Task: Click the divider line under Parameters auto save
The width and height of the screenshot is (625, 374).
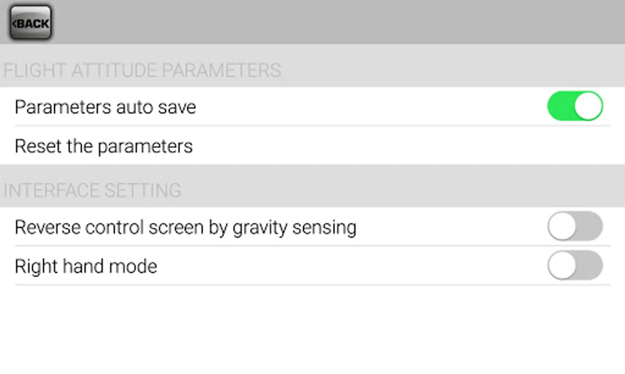Action: (x=312, y=125)
